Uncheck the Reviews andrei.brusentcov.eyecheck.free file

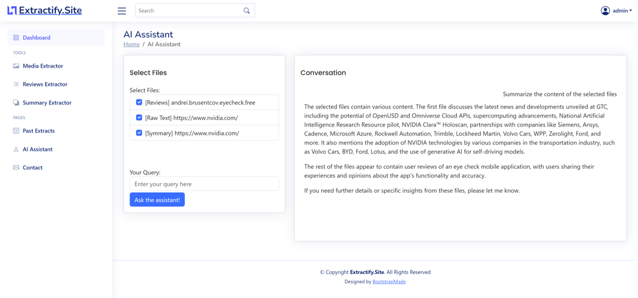click(139, 102)
